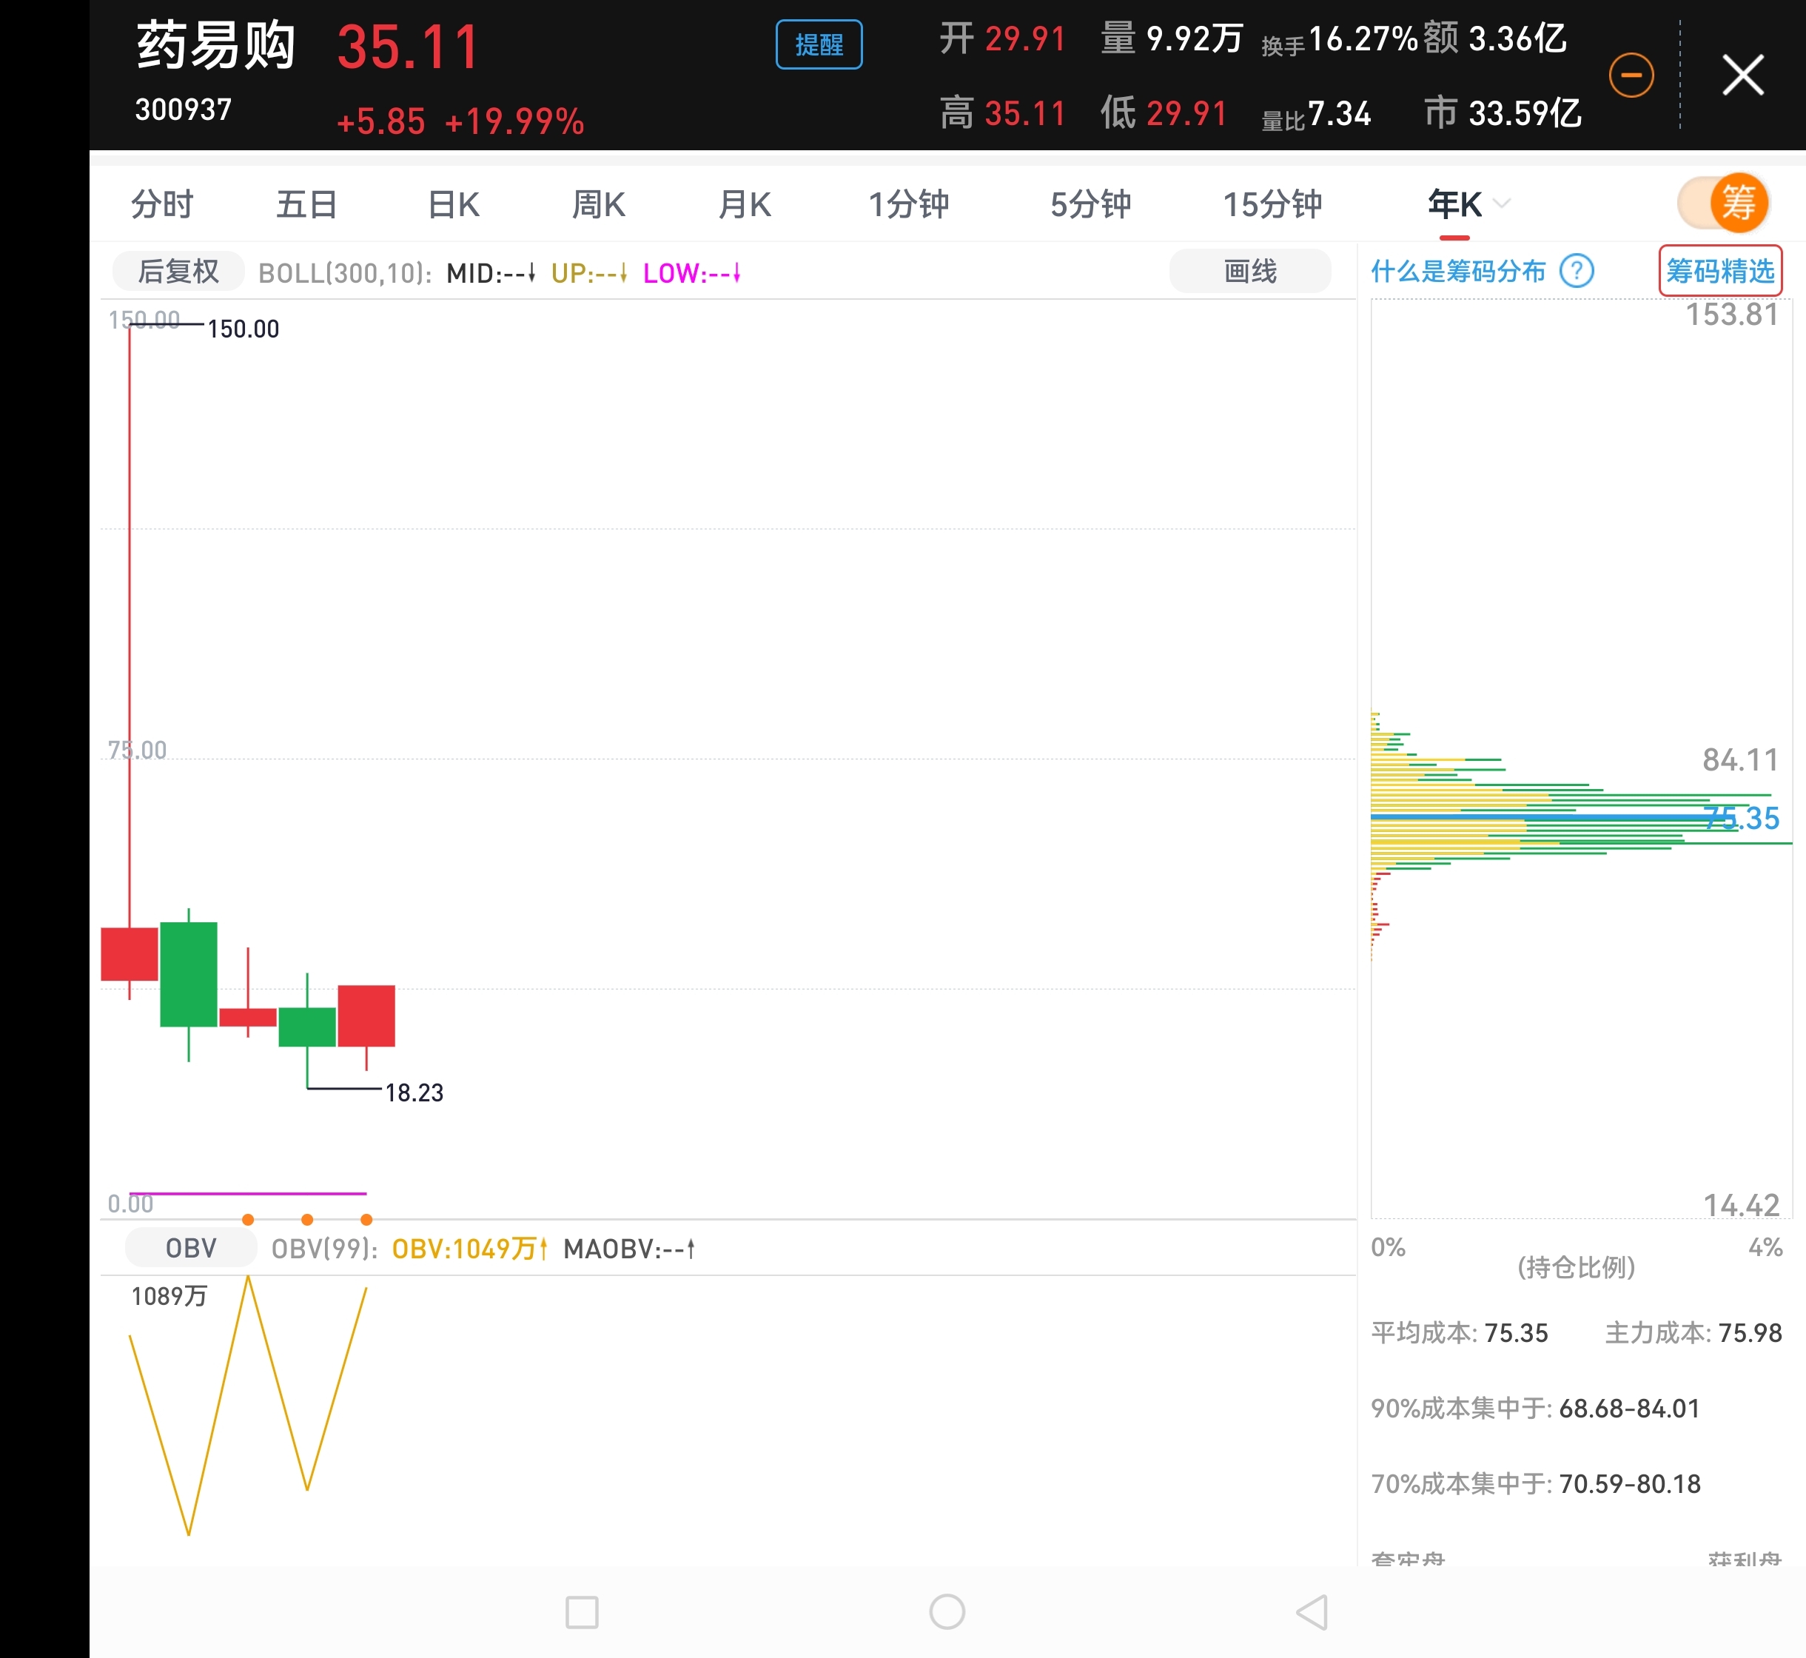Toggle 后复权 price adjustment mode

(178, 271)
